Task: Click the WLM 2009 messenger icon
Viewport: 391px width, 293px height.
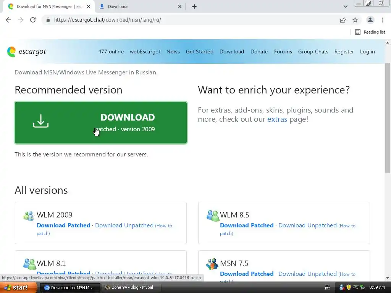Action: coord(28,216)
